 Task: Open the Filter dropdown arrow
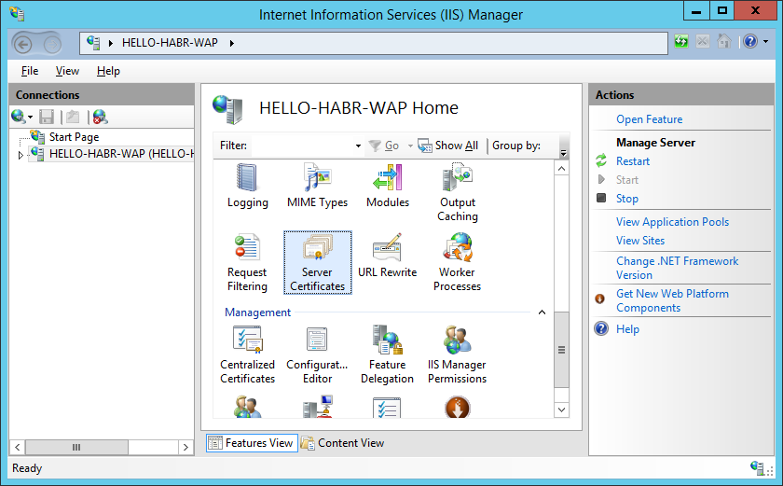pos(358,146)
